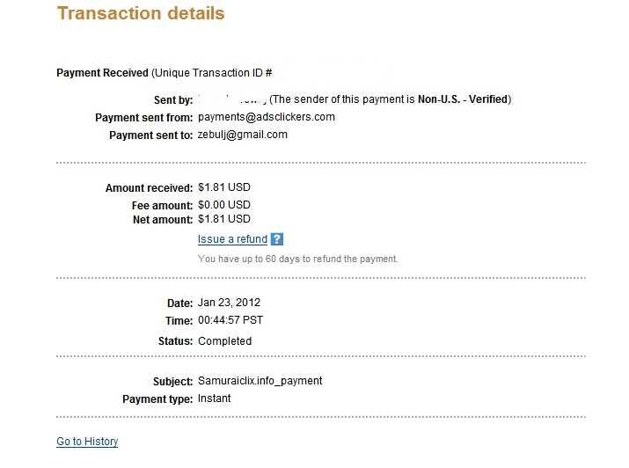The width and height of the screenshot is (629, 468).
Task: Click the time 00:44:57 PST
Action: coord(230,320)
